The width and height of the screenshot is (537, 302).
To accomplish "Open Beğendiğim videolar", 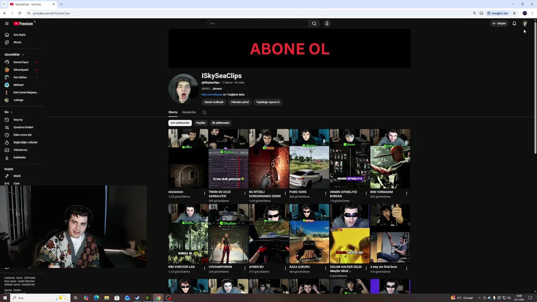I will click(22, 142).
